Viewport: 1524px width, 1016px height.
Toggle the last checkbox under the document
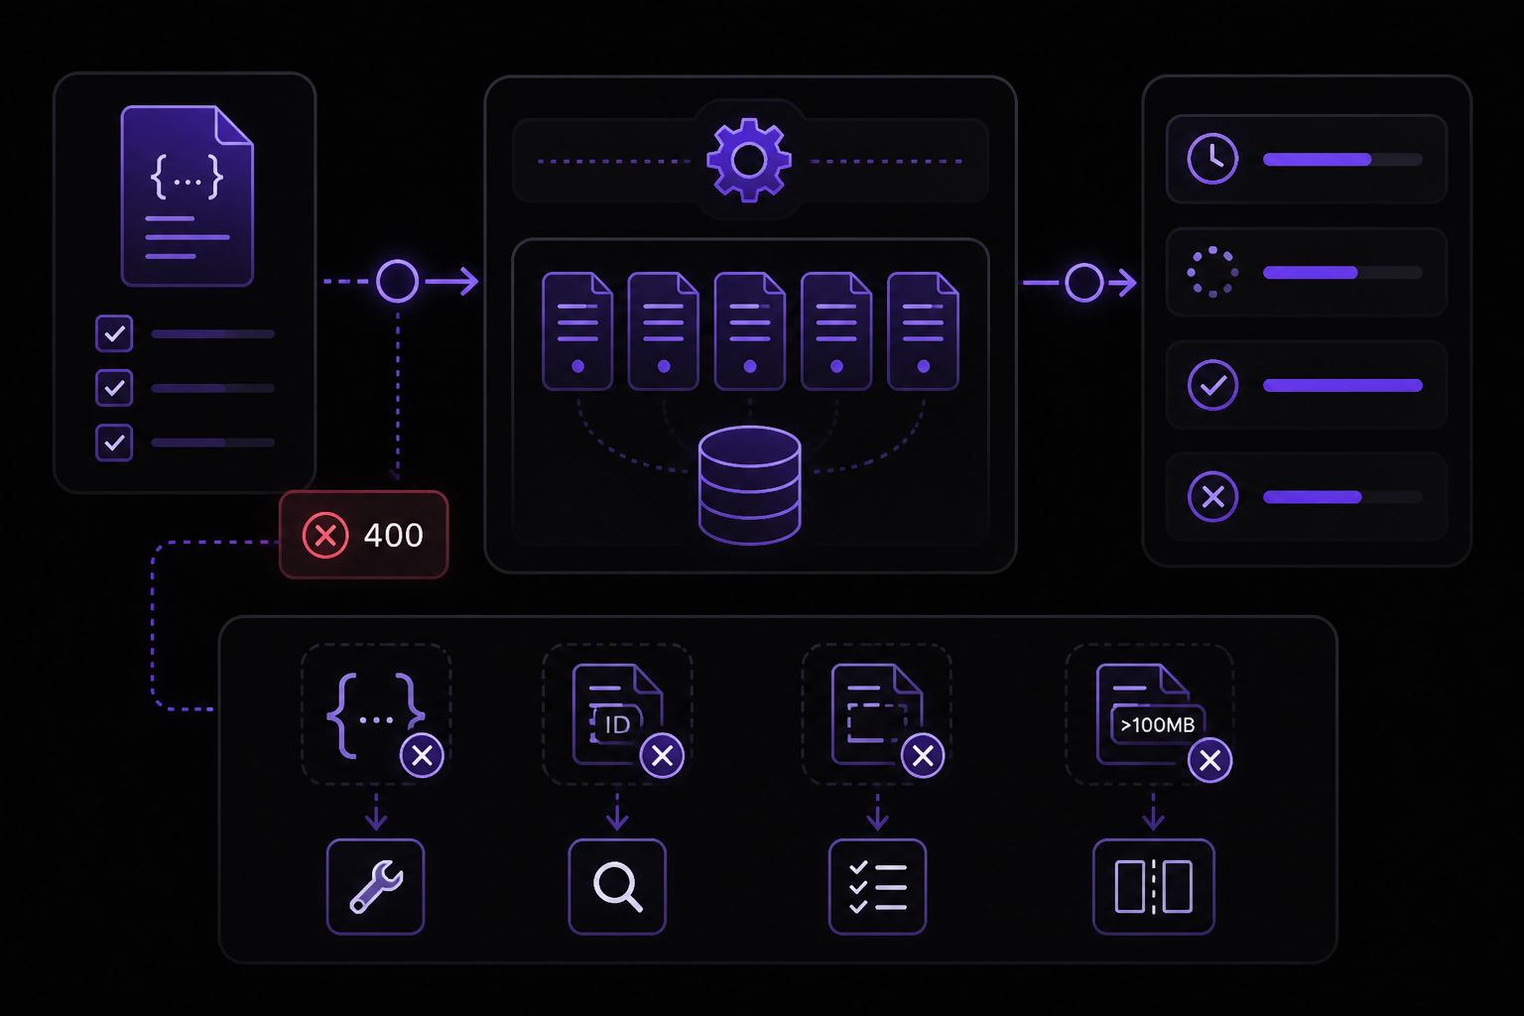[x=114, y=442]
